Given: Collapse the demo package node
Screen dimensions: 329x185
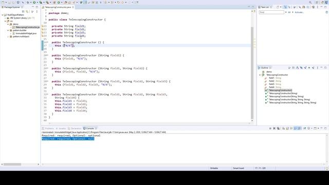Looking at the screenshot, I should coord(8,24).
